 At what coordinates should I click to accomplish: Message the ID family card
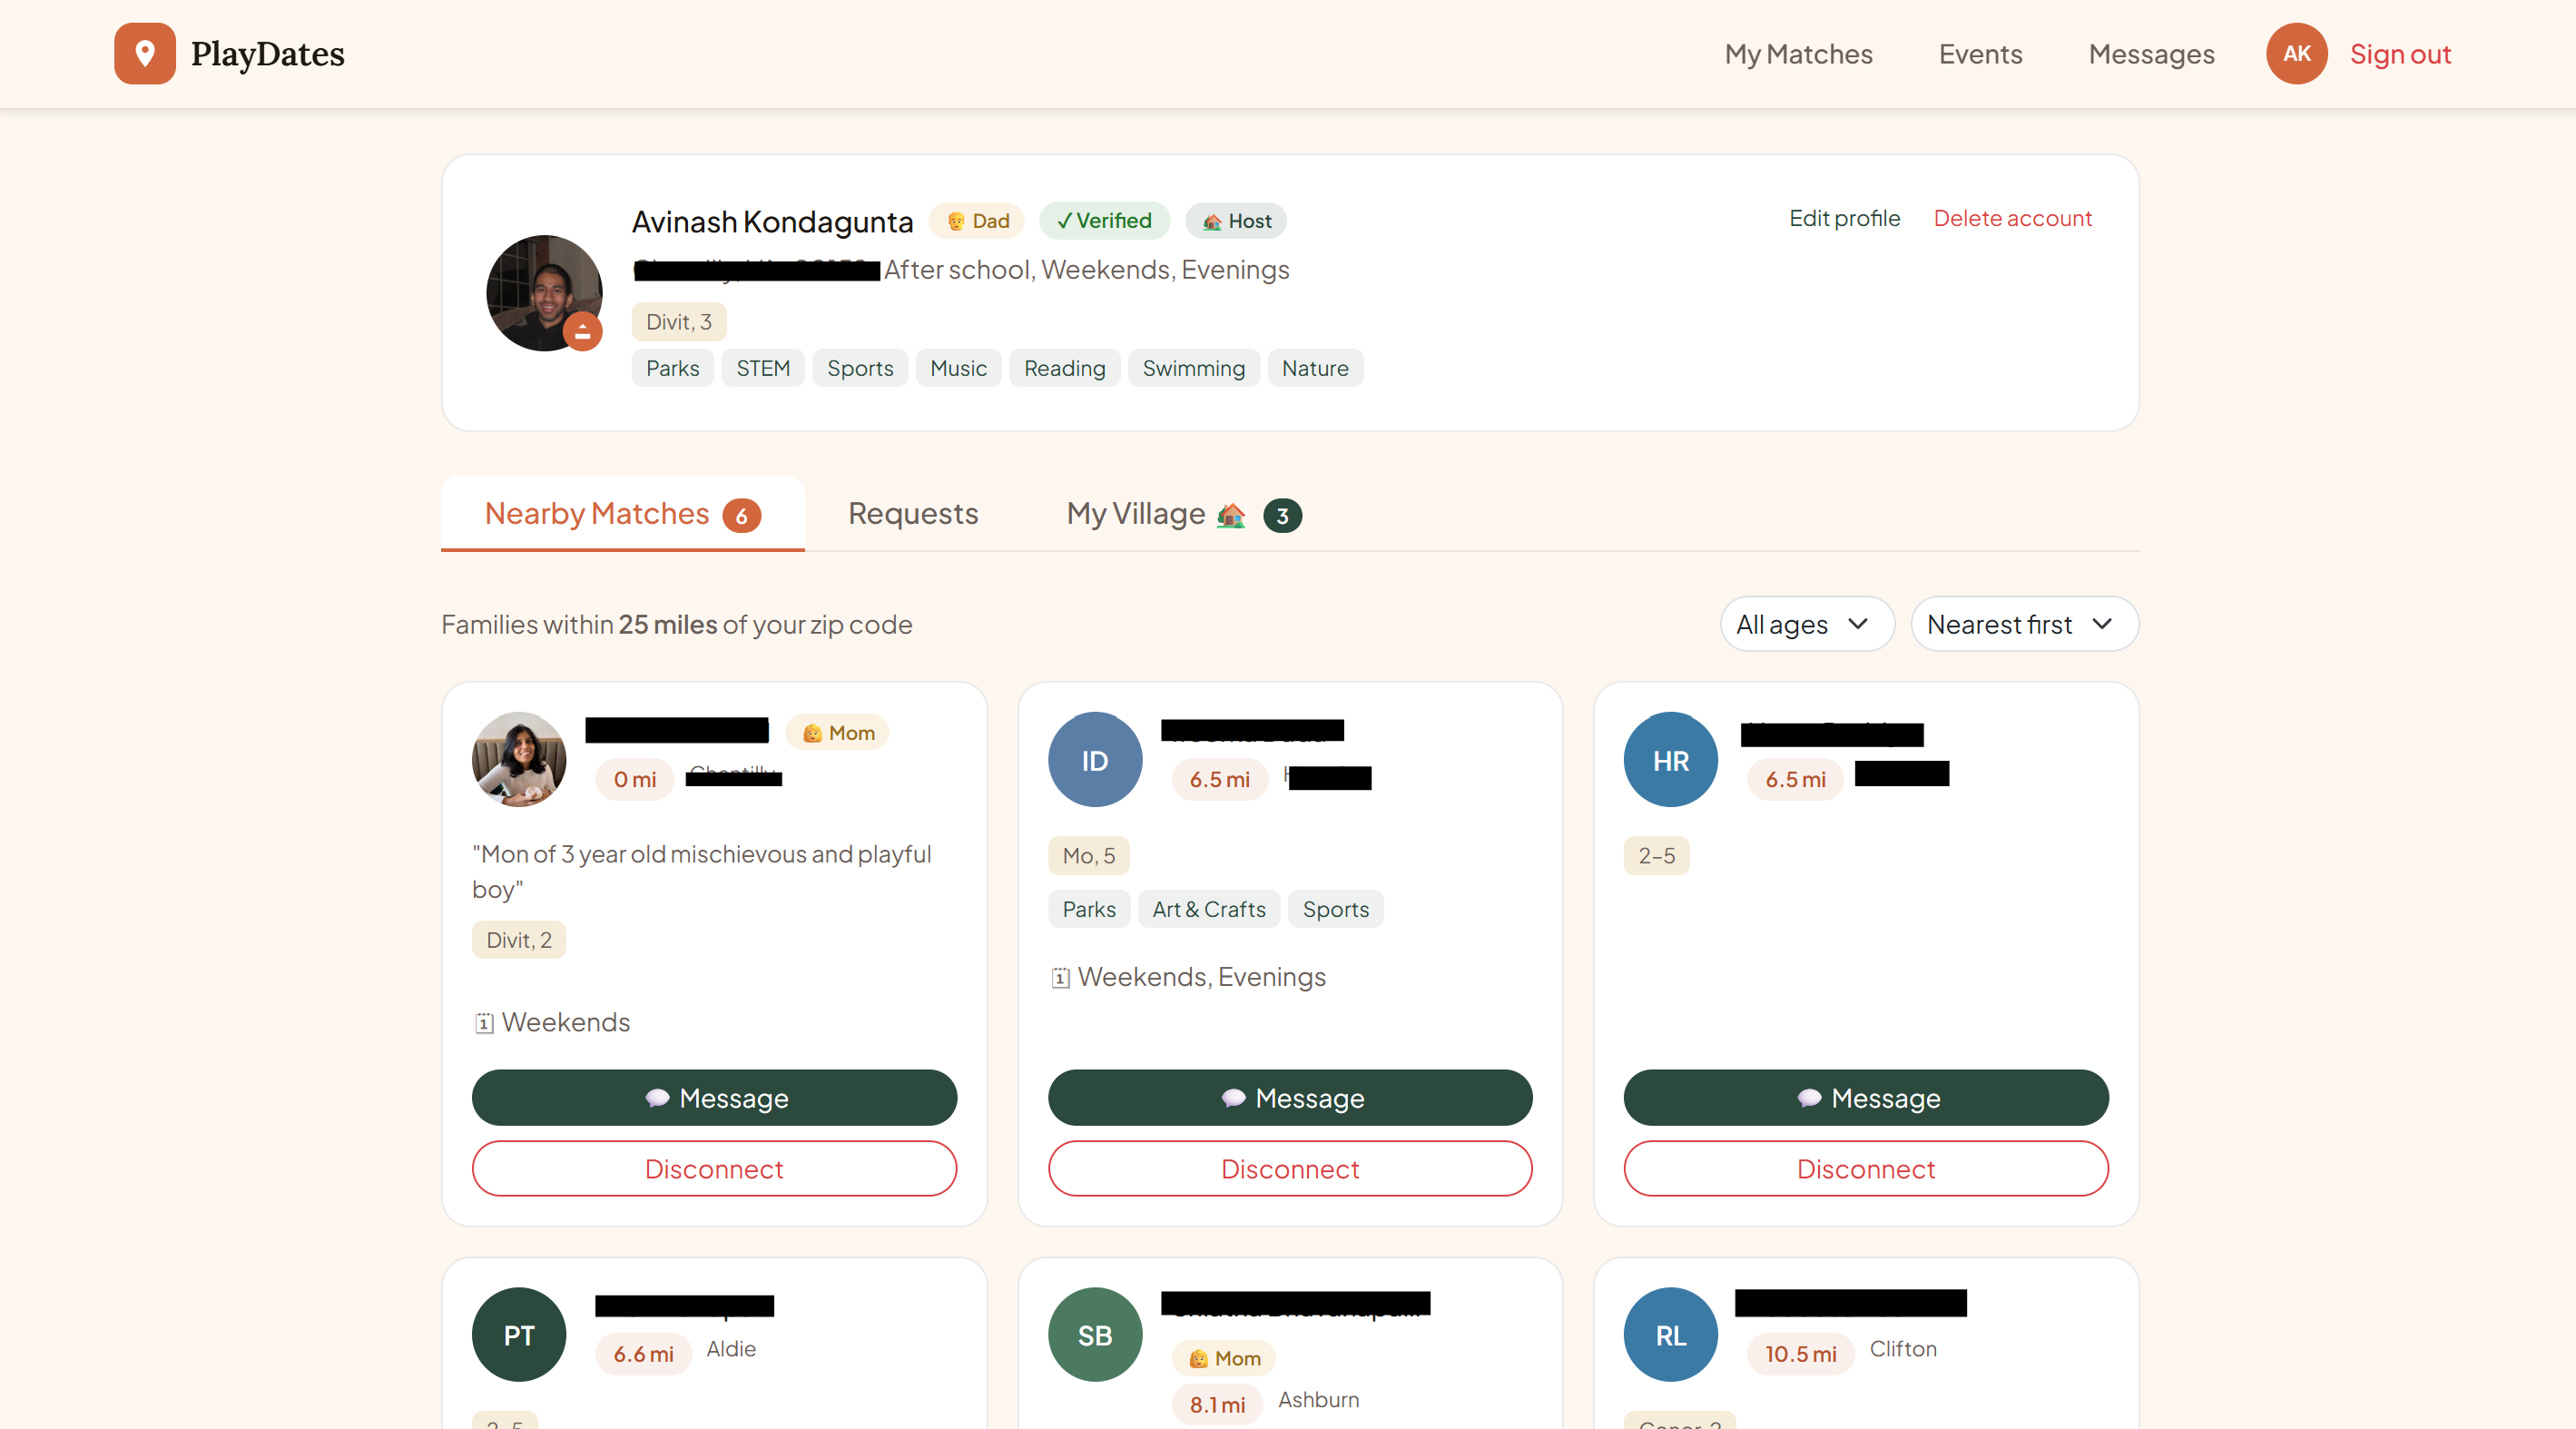[x=1290, y=1098]
